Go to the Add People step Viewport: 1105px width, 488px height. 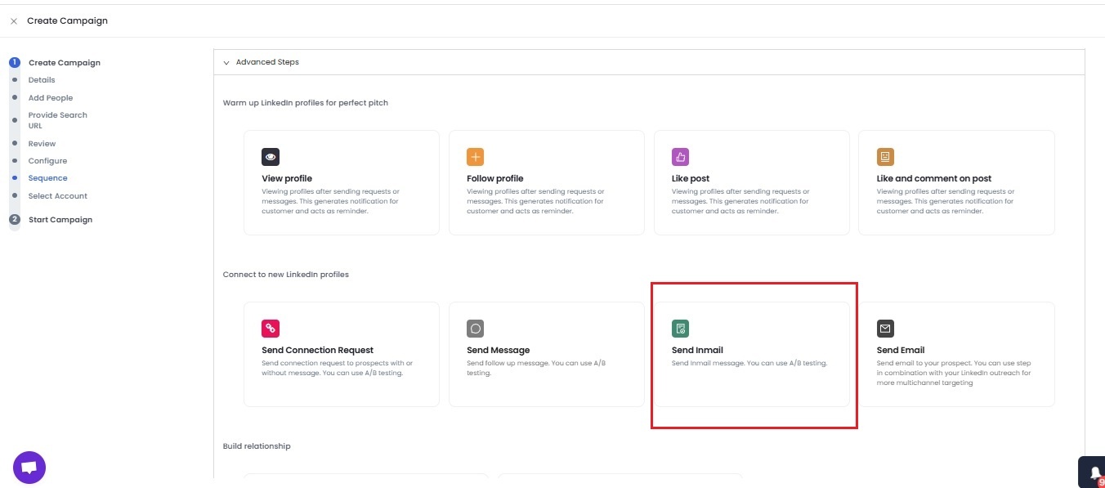pyautogui.click(x=51, y=98)
